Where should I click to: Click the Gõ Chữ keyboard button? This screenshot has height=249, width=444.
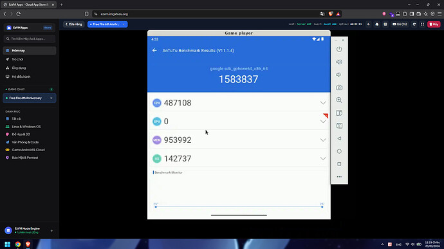400,24
